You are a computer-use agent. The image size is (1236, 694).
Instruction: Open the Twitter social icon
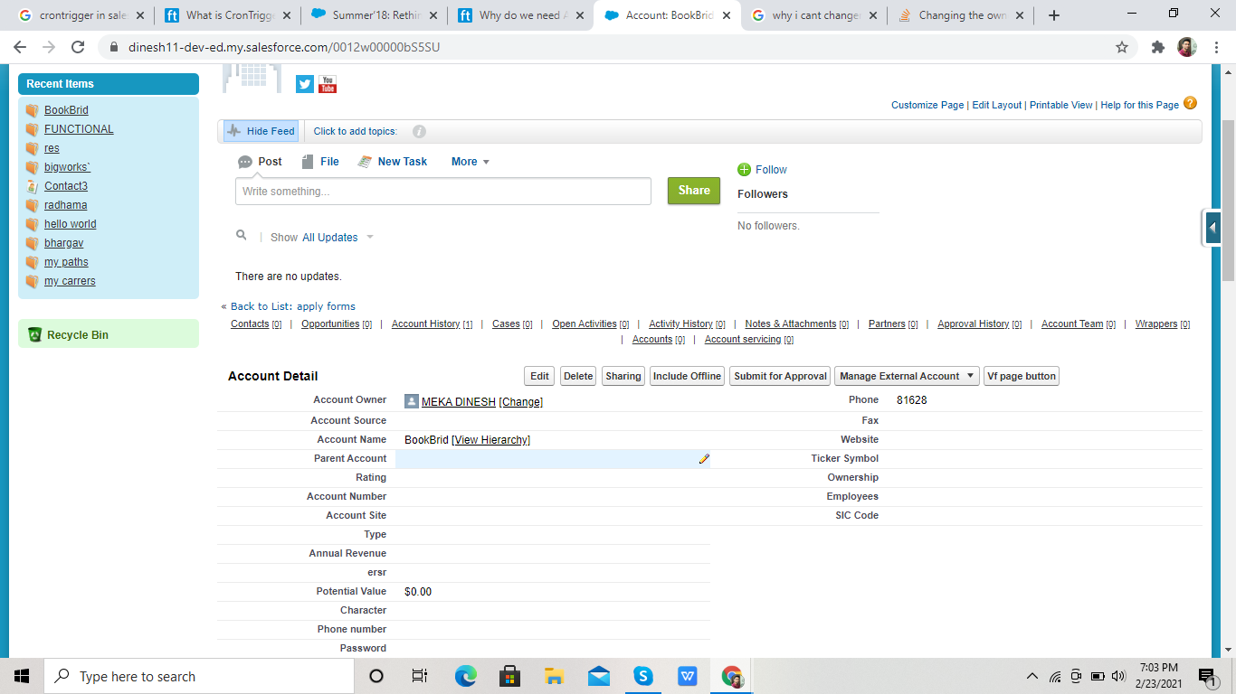tap(305, 84)
